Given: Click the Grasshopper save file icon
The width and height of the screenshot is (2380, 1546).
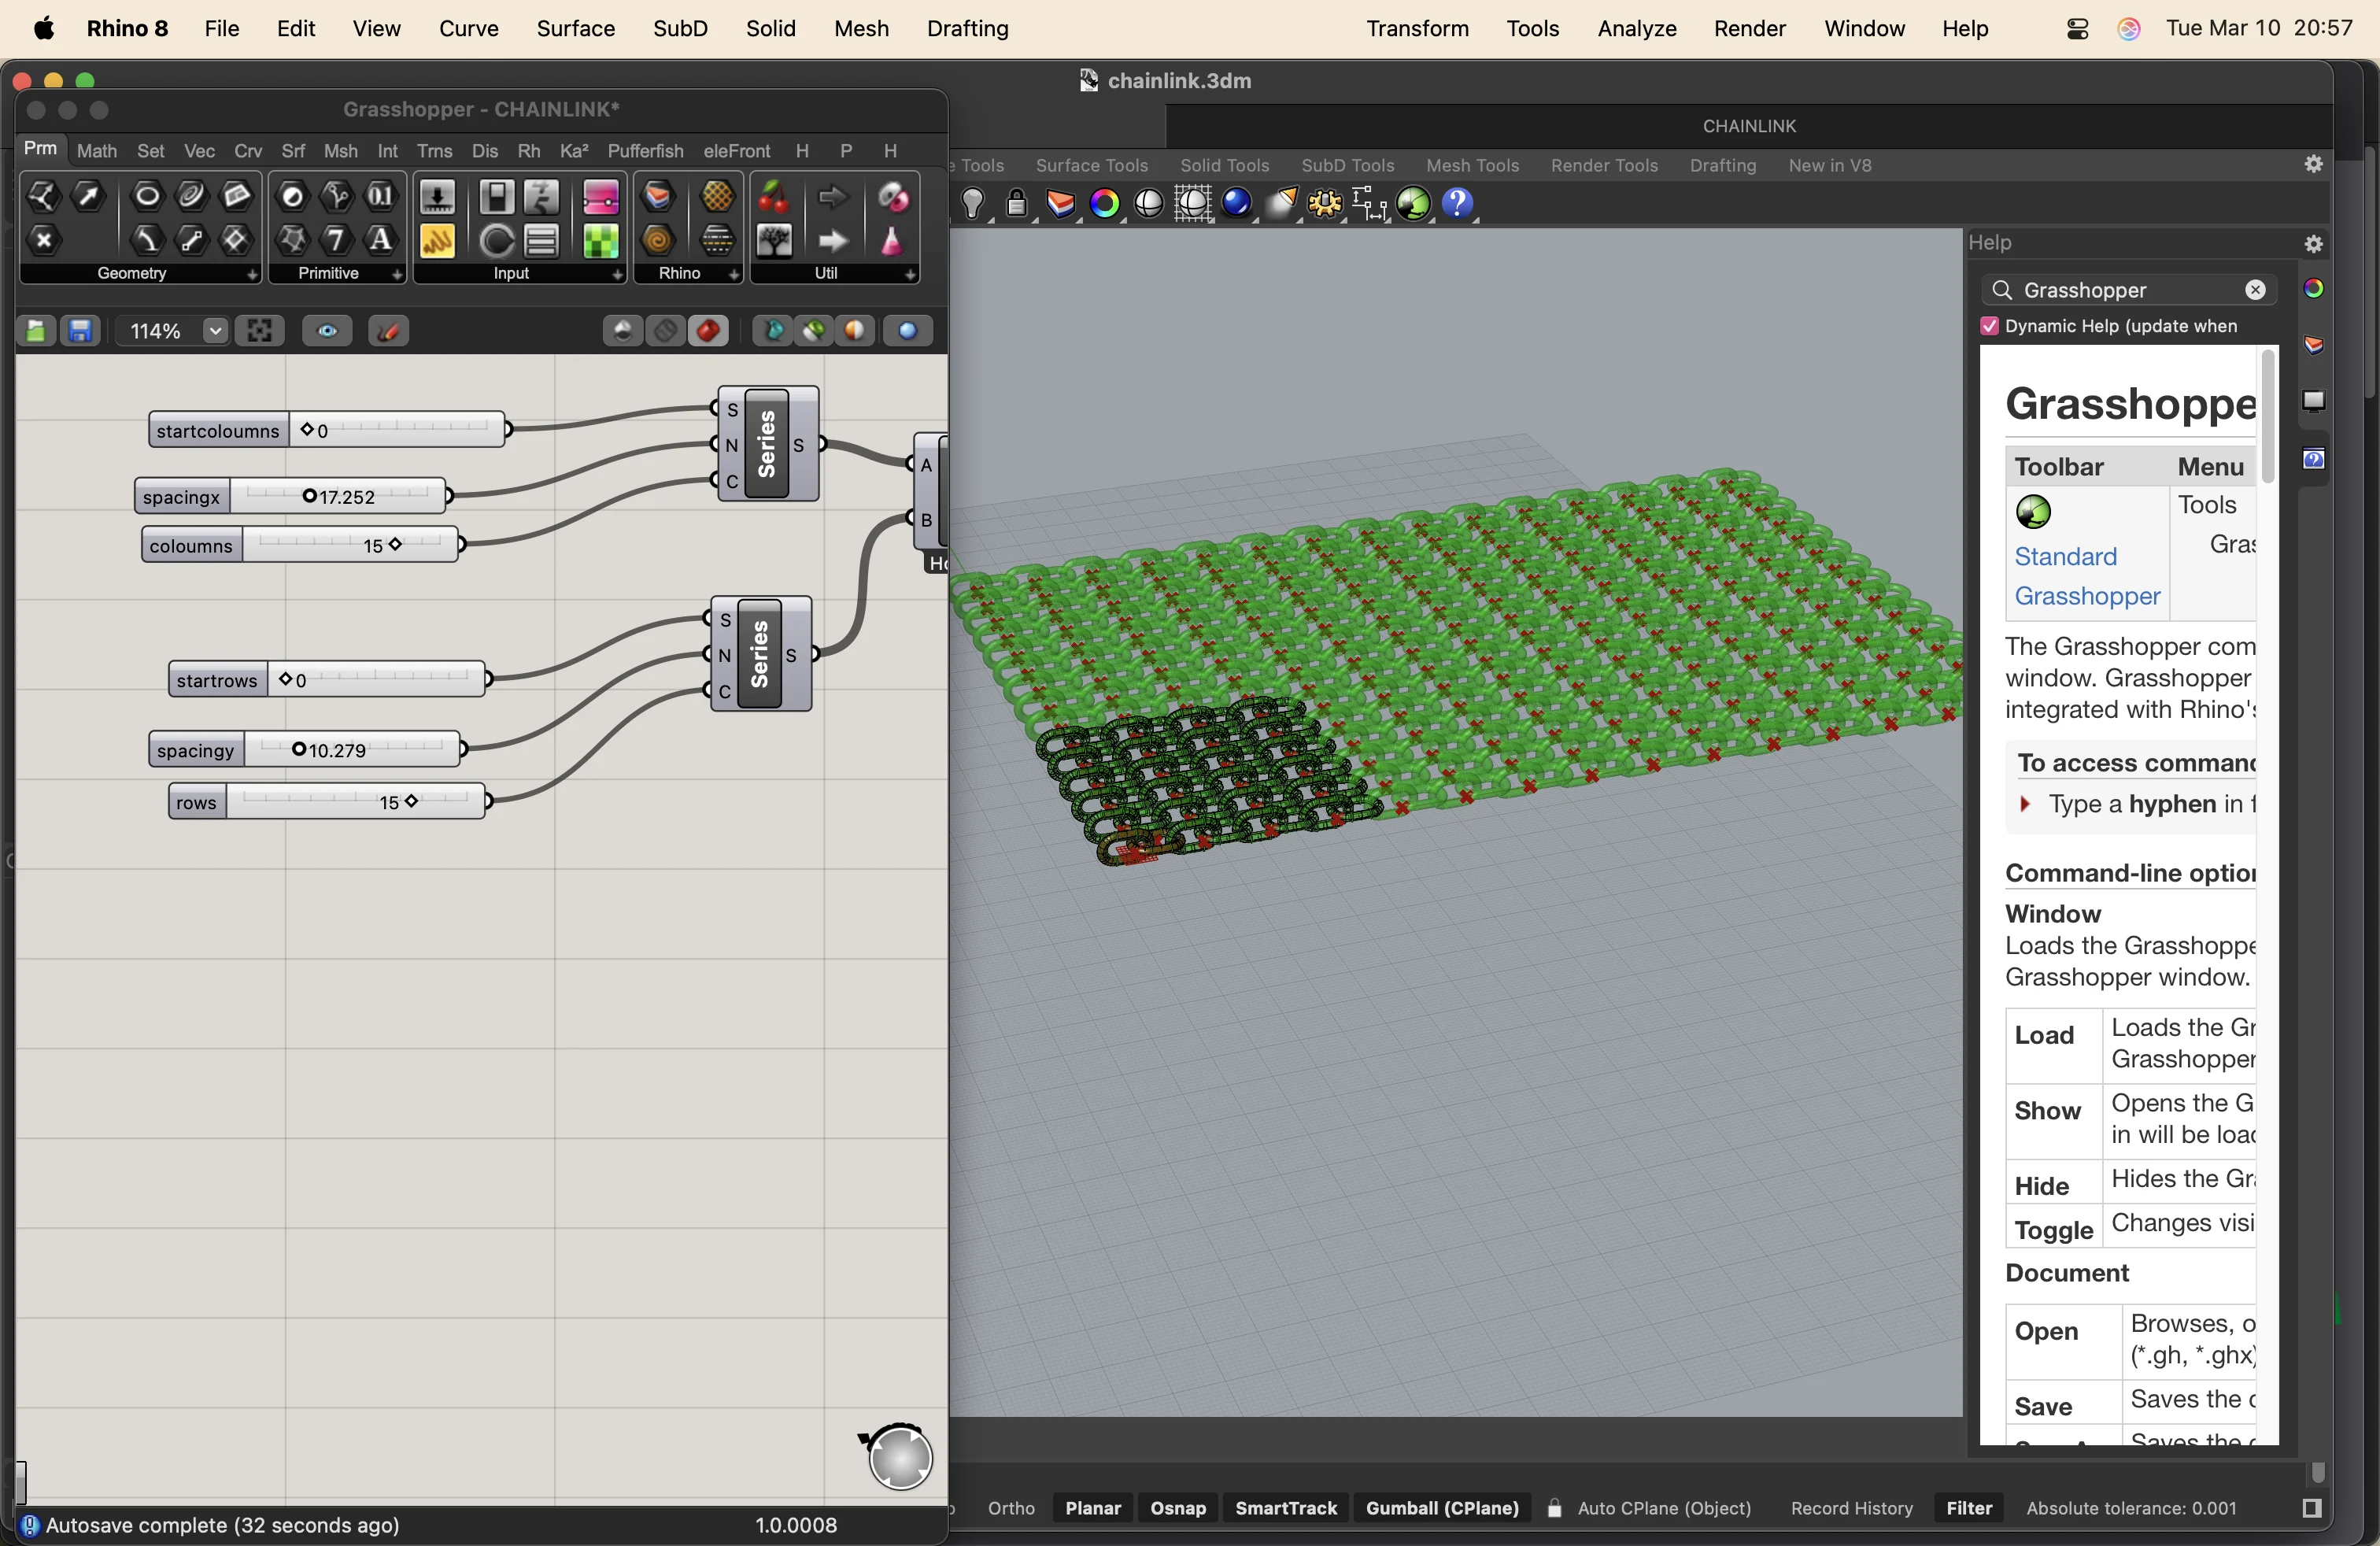Looking at the screenshot, I should point(80,331).
